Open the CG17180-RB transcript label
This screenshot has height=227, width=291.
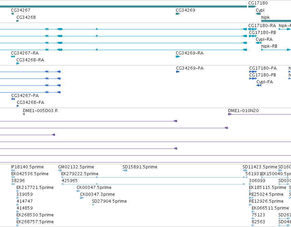coord(262,32)
